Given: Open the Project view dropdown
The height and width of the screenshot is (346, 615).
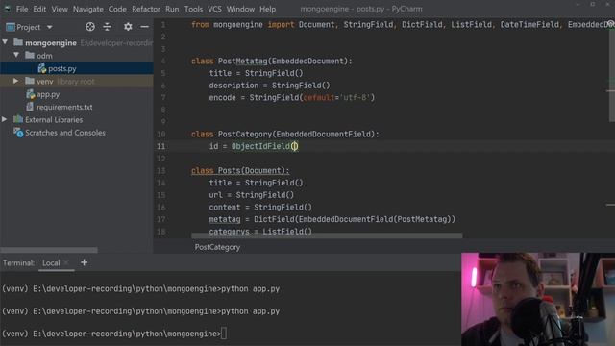Looking at the screenshot, I should [x=49, y=27].
